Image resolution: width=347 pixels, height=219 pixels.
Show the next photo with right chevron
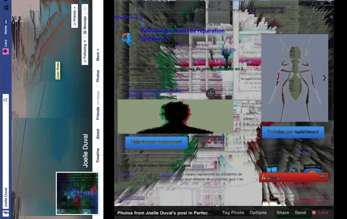pyautogui.click(x=324, y=78)
